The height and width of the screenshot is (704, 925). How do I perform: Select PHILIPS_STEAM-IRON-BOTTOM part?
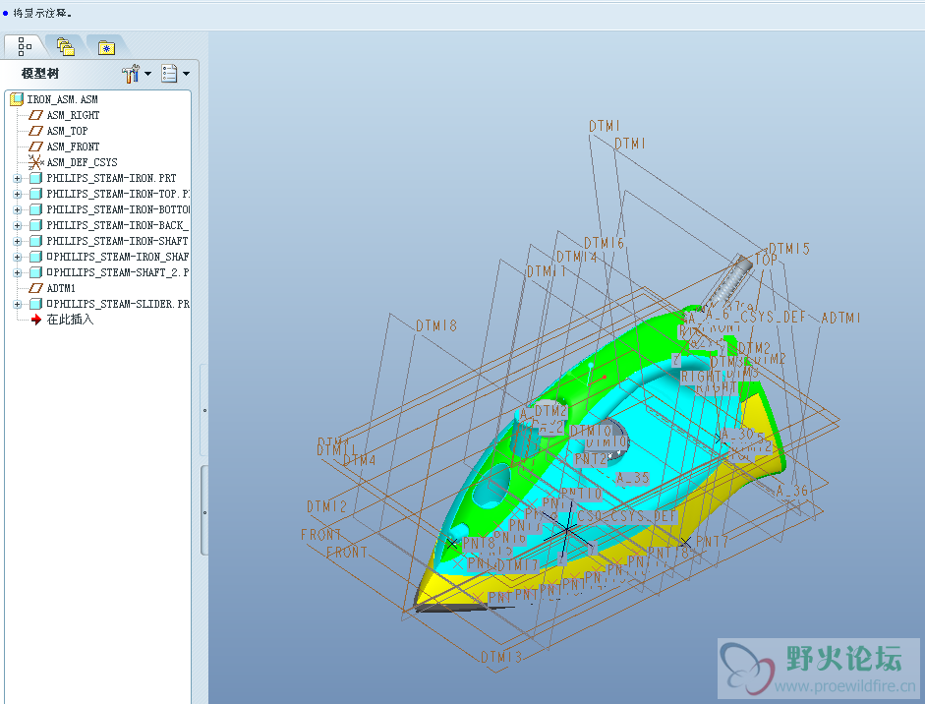118,209
